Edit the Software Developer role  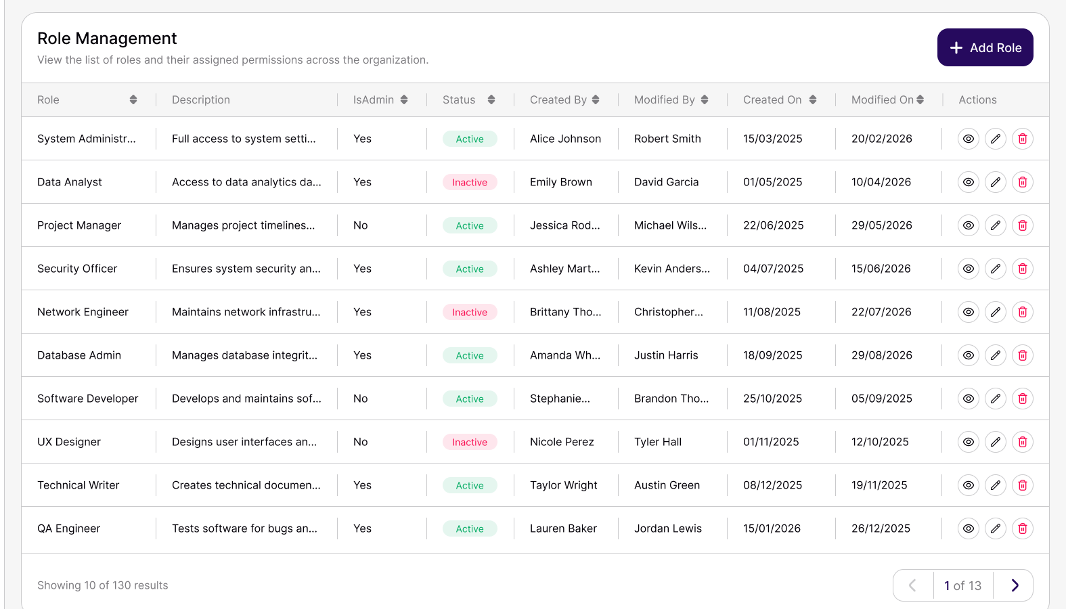pyautogui.click(x=996, y=399)
